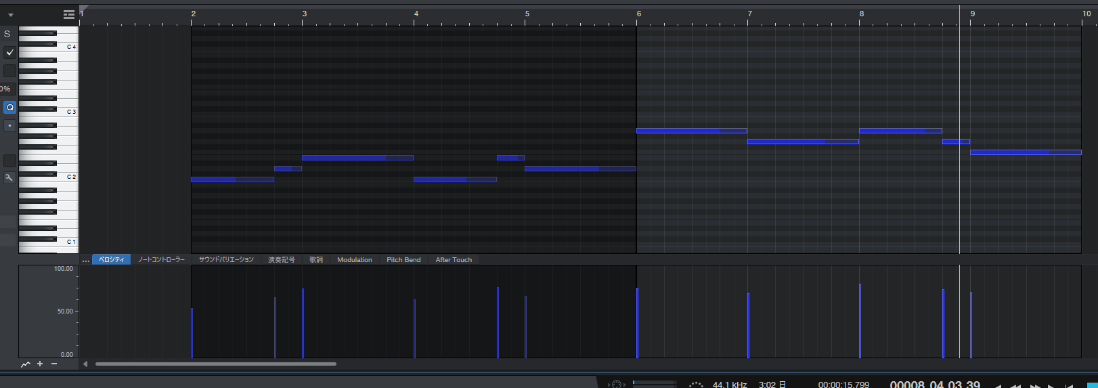Click the velocity bar at bar 2
Screen dimensions: 1098x388
pos(192,333)
